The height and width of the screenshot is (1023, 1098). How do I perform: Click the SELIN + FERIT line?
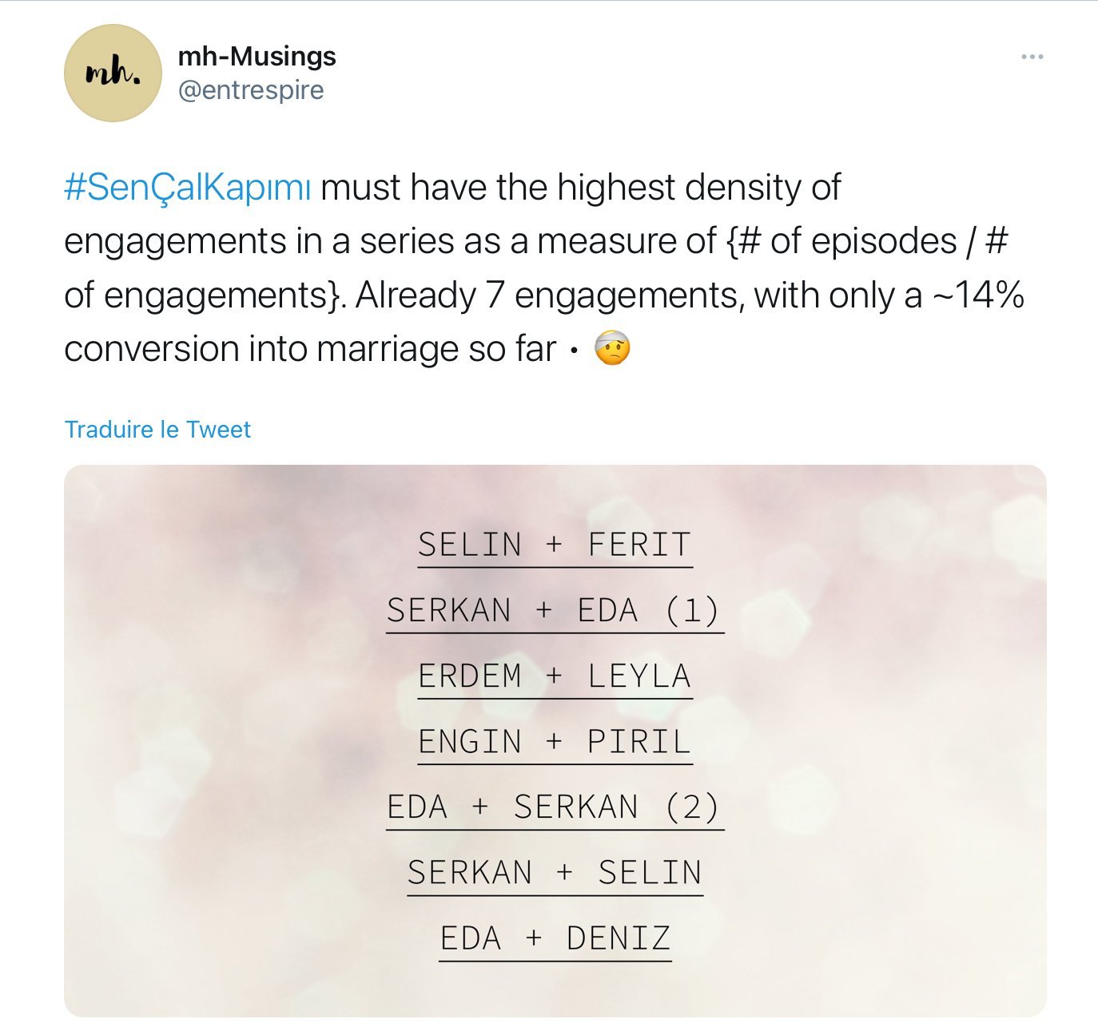point(555,545)
